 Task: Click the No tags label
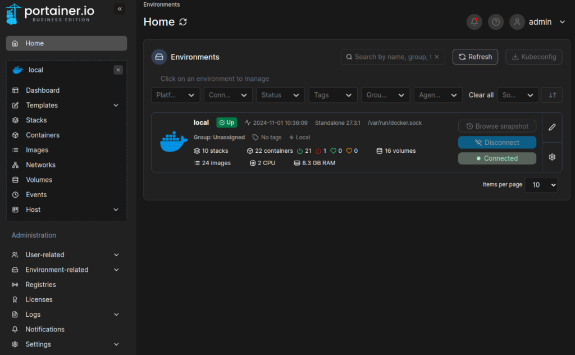(x=267, y=137)
